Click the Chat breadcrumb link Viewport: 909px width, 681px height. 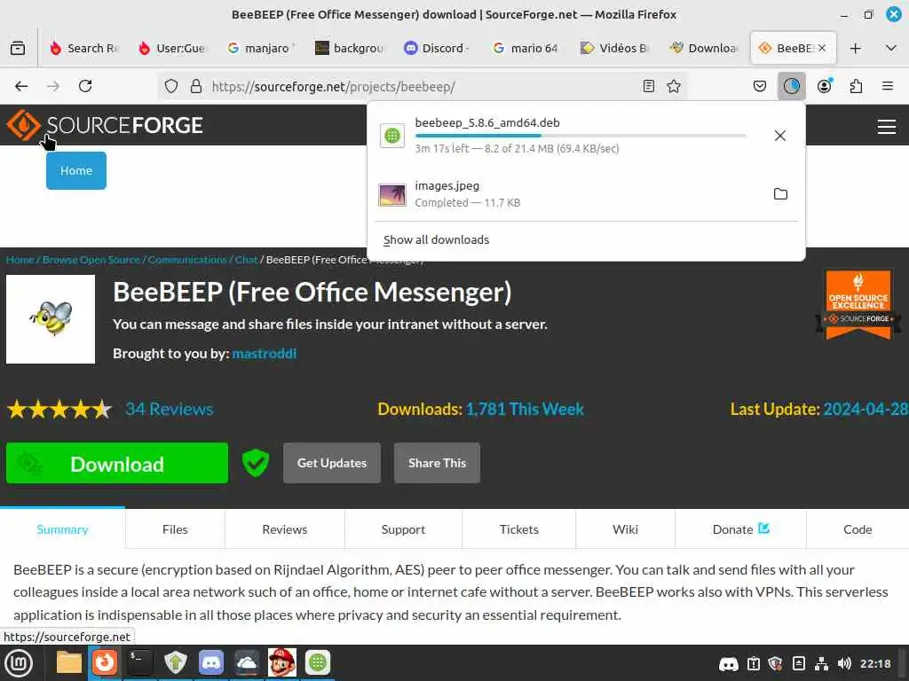pos(247,260)
